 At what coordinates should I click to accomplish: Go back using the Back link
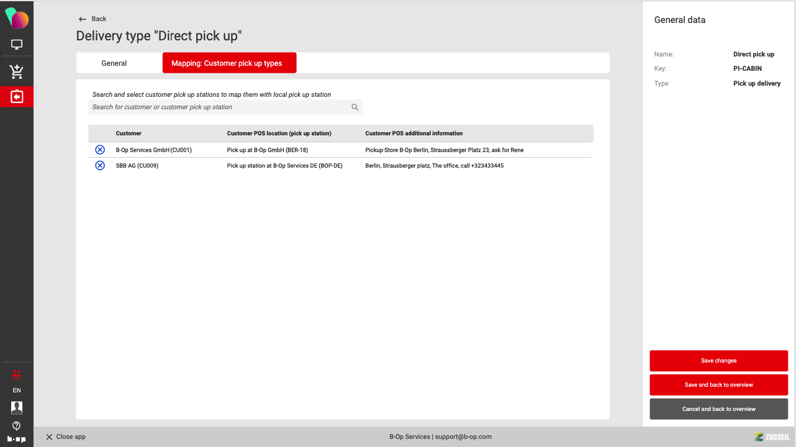click(93, 19)
